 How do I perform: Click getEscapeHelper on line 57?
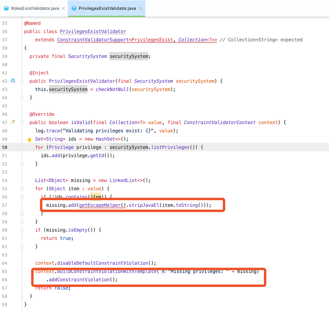[x=100, y=205]
